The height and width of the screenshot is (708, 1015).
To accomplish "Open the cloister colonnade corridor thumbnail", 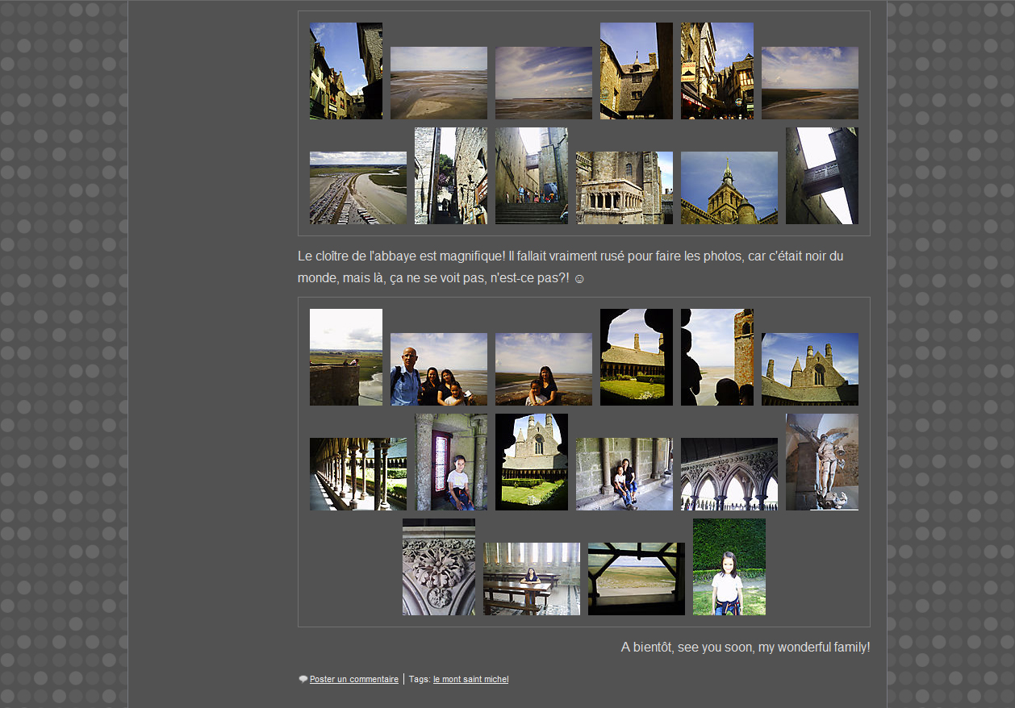I will tap(357, 474).
